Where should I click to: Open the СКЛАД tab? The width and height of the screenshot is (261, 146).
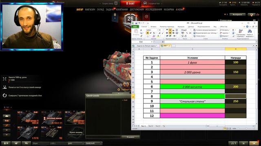click(100, 9)
